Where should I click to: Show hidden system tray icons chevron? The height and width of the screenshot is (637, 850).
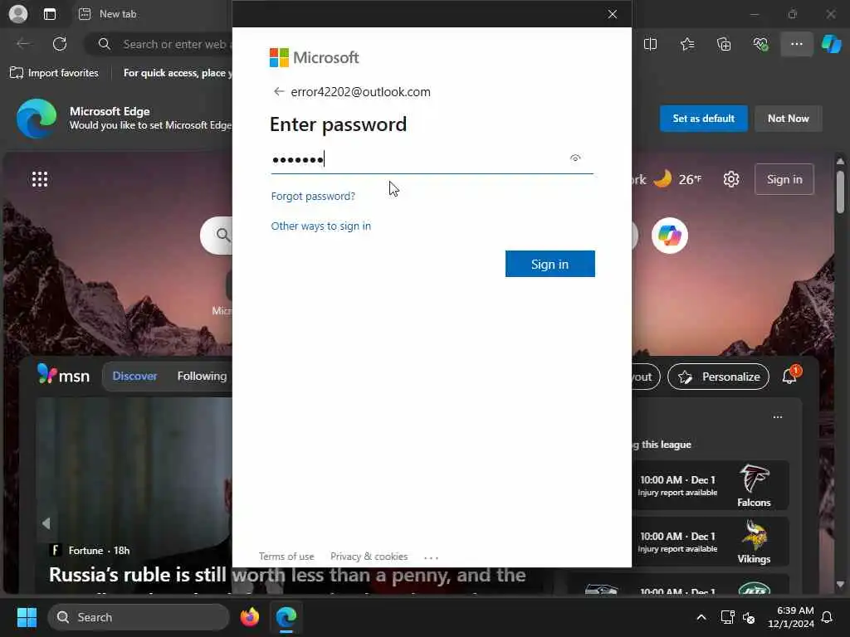pos(701,617)
